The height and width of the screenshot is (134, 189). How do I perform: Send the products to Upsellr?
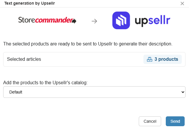click(175, 121)
